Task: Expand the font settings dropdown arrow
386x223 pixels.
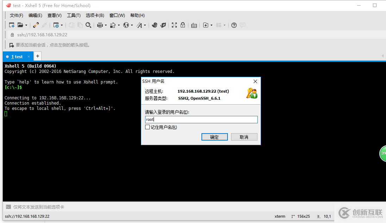Action: [144, 25]
